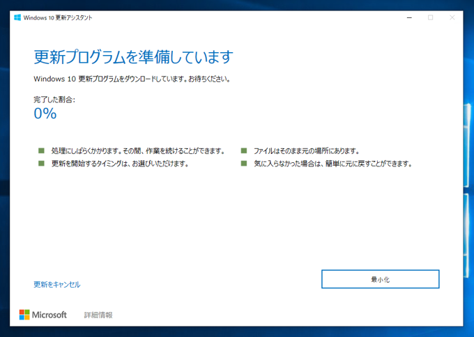Close the update assistant window

[x=452, y=17]
